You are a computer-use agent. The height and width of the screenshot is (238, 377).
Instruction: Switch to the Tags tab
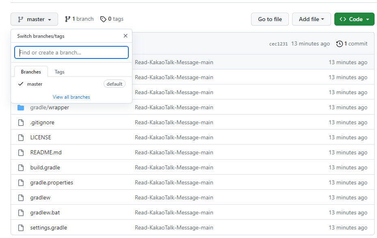(x=59, y=71)
